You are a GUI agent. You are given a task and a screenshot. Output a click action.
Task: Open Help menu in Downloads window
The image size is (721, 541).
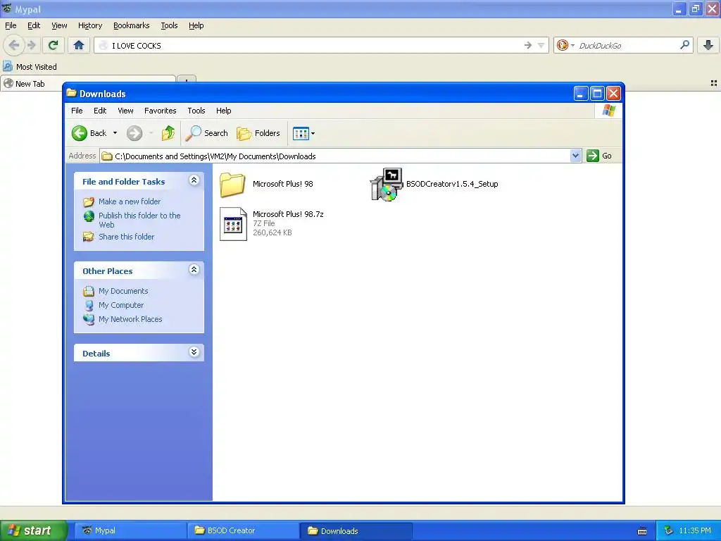(x=223, y=111)
